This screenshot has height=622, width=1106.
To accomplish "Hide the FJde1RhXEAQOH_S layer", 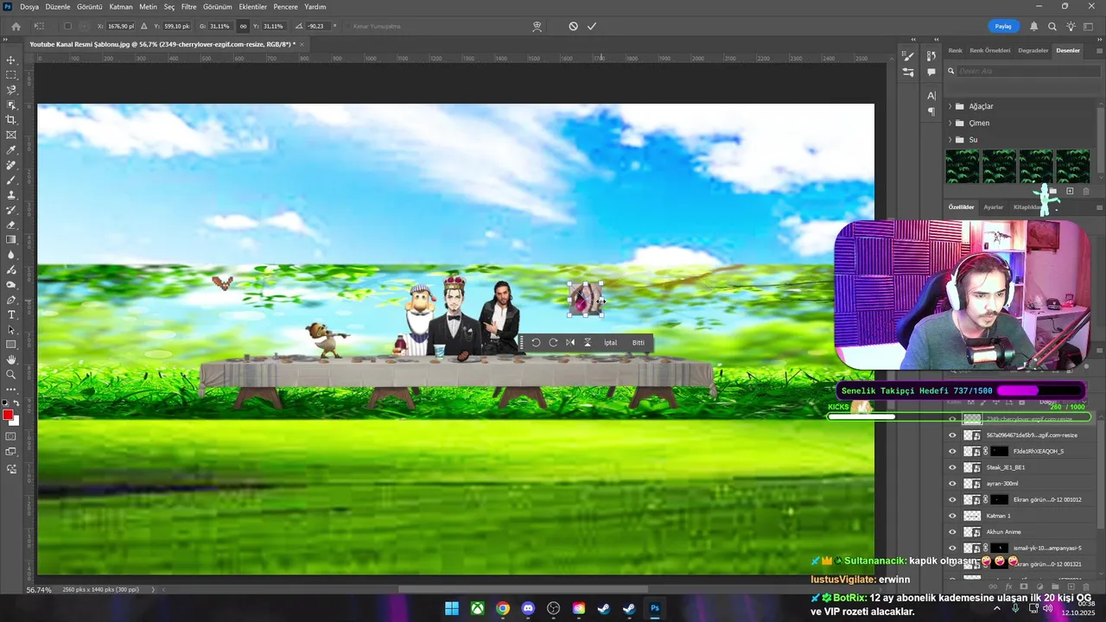I will click(953, 451).
